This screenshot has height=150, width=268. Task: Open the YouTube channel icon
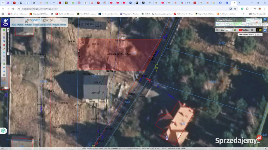click(243, 30)
